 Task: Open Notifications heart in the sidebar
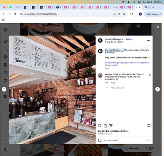5,80
